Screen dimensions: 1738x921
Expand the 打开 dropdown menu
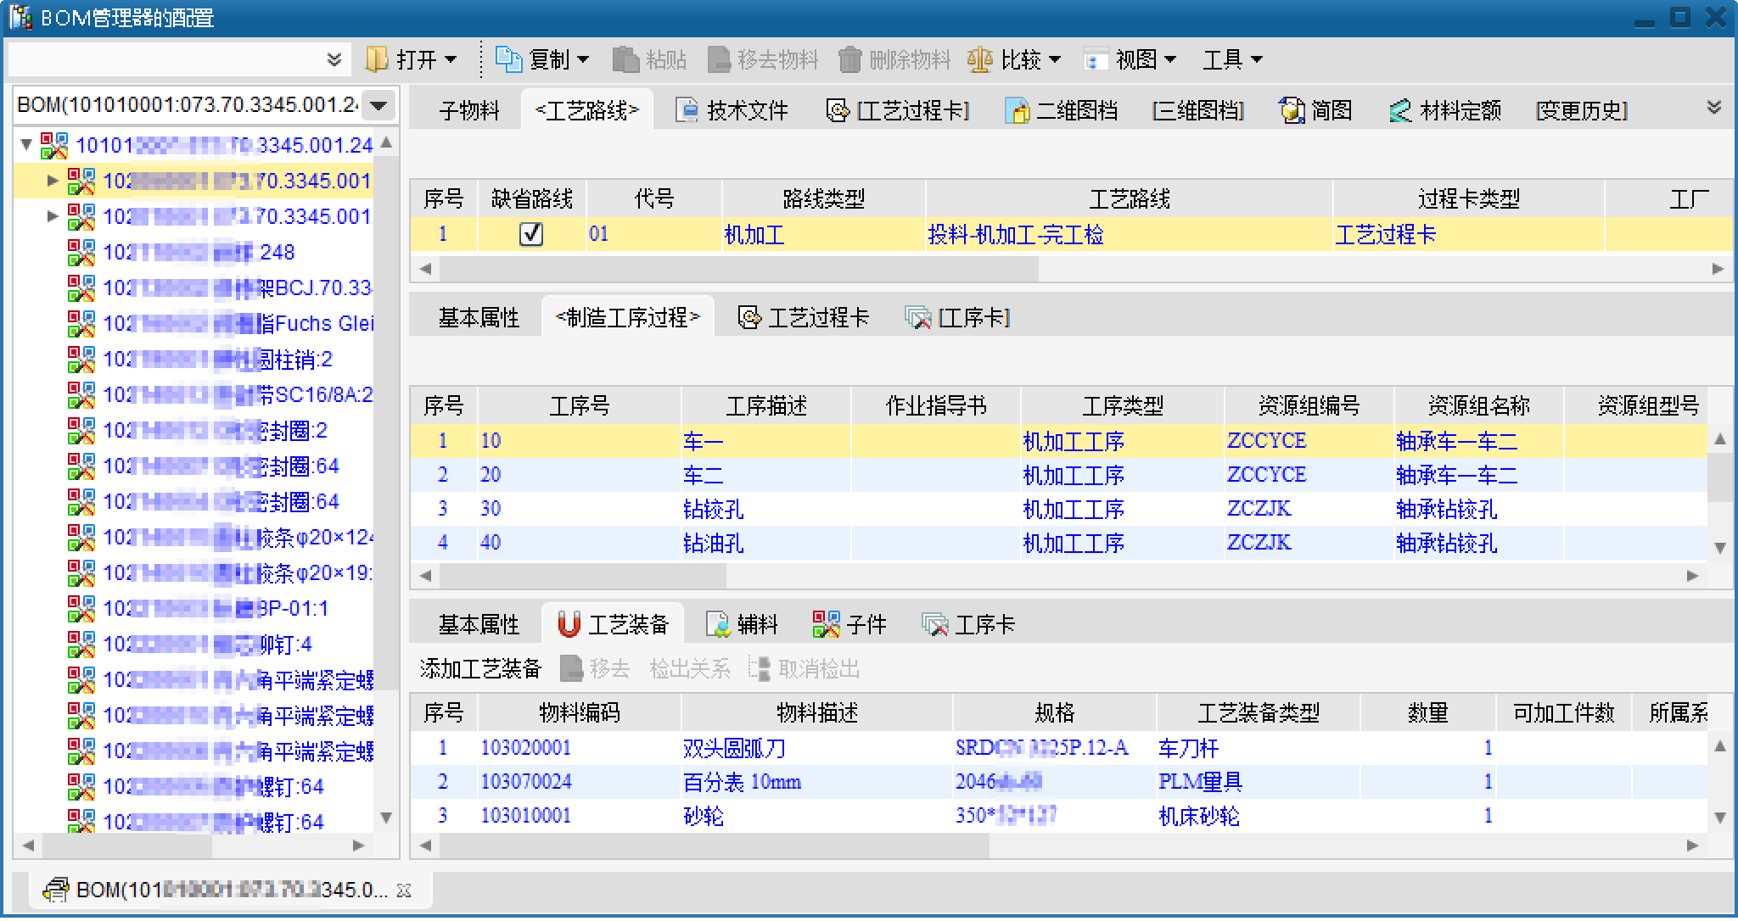click(451, 59)
